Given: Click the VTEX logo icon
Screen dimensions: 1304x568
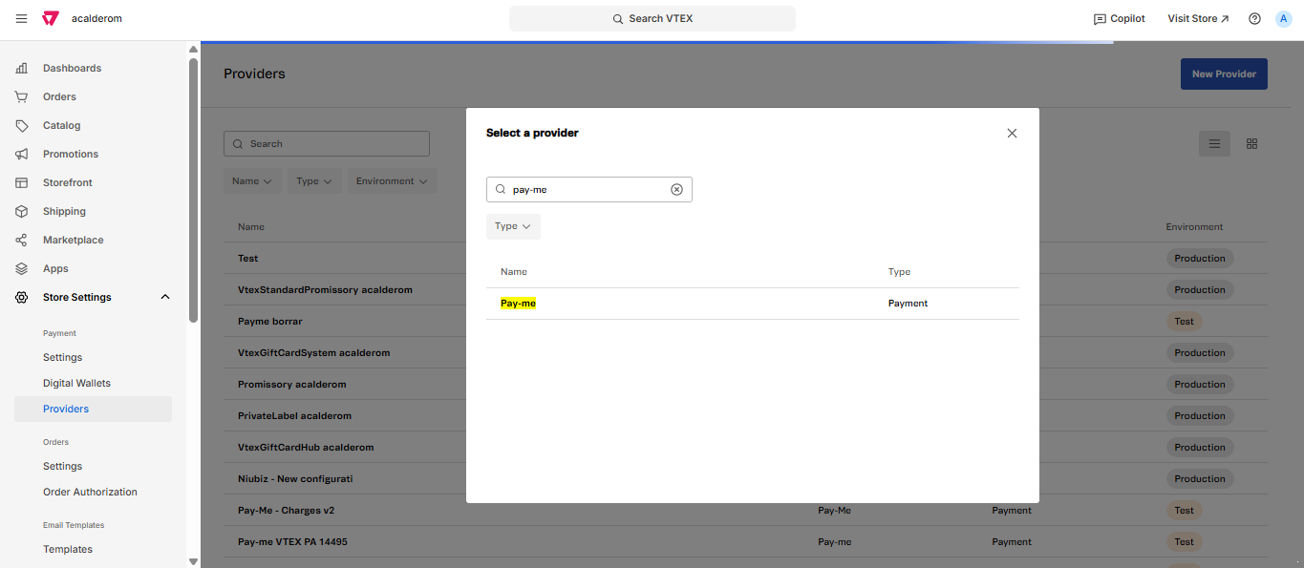Looking at the screenshot, I should (x=51, y=19).
